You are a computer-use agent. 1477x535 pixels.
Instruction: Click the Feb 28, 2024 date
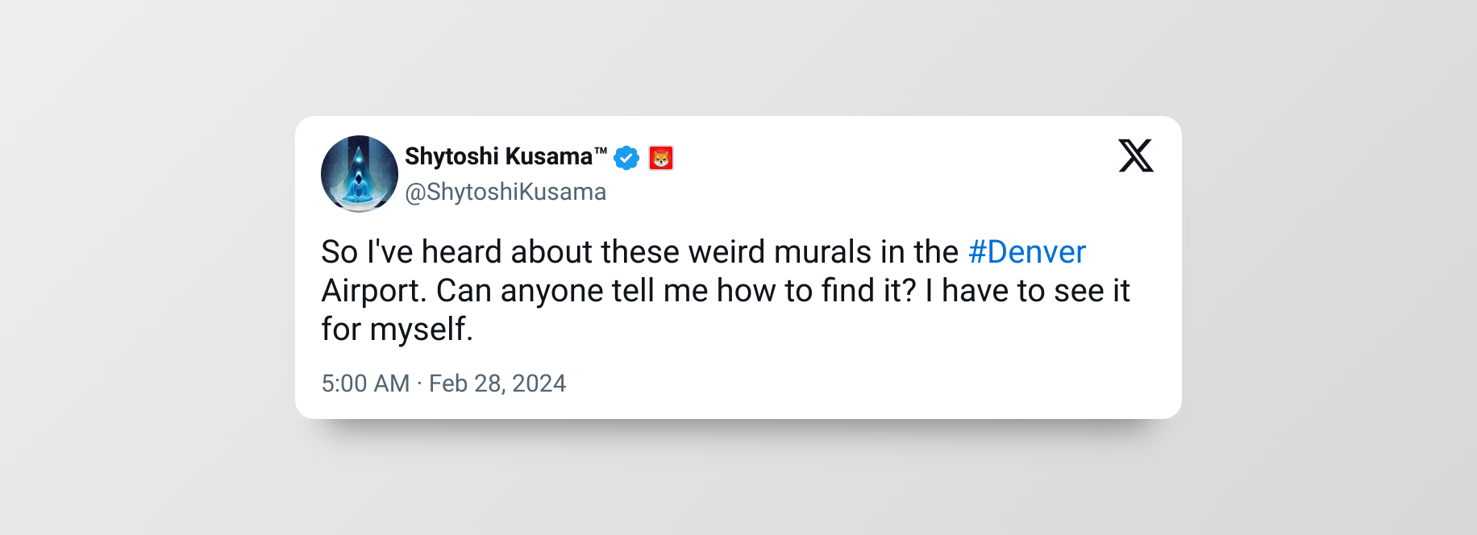(497, 384)
